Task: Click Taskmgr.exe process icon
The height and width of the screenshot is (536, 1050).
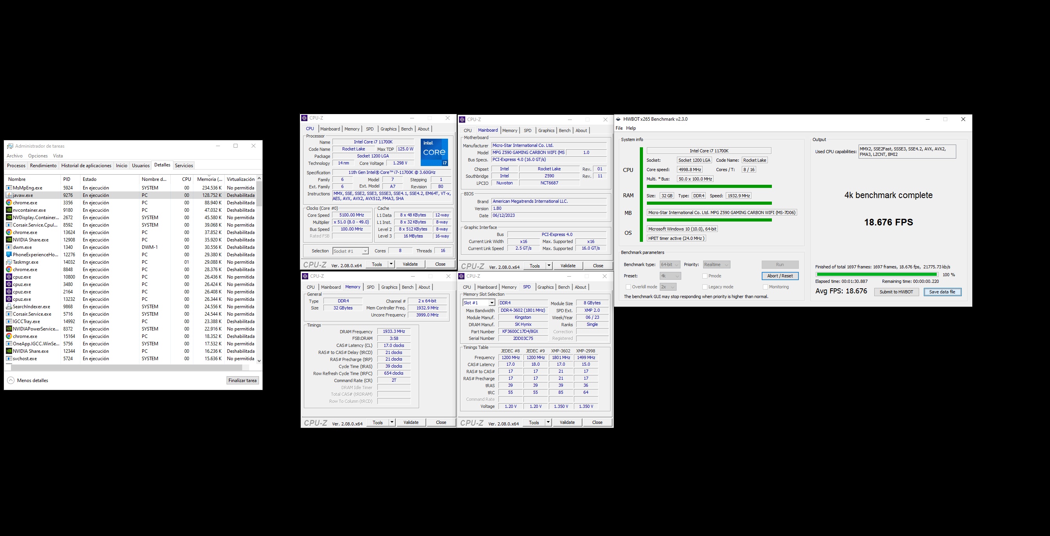Action: pyautogui.click(x=9, y=262)
